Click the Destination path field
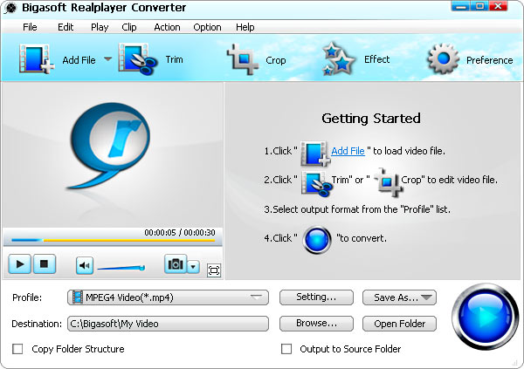Viewport: 524px width, 369px height. point(168,324)
